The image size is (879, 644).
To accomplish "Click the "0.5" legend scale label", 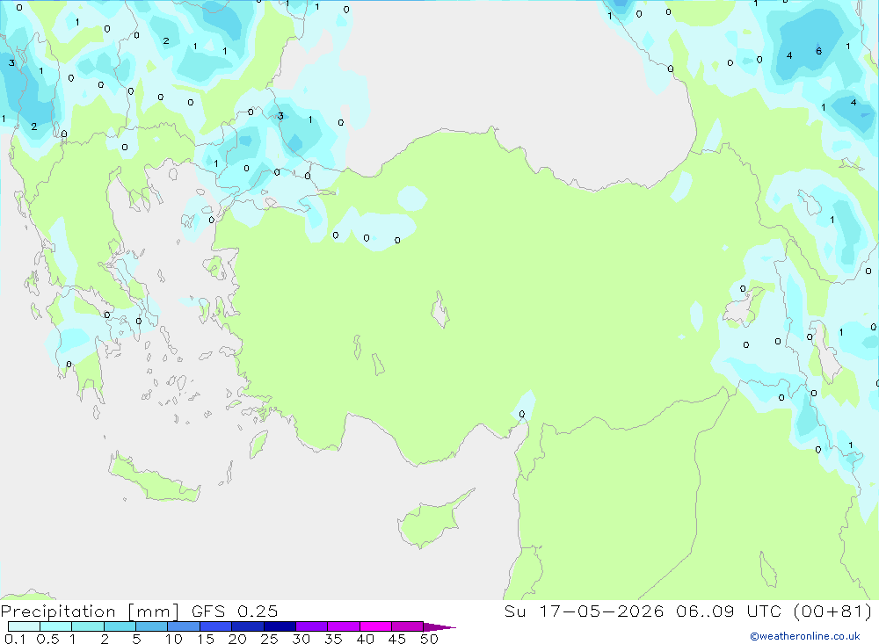I will click(47, 639).
